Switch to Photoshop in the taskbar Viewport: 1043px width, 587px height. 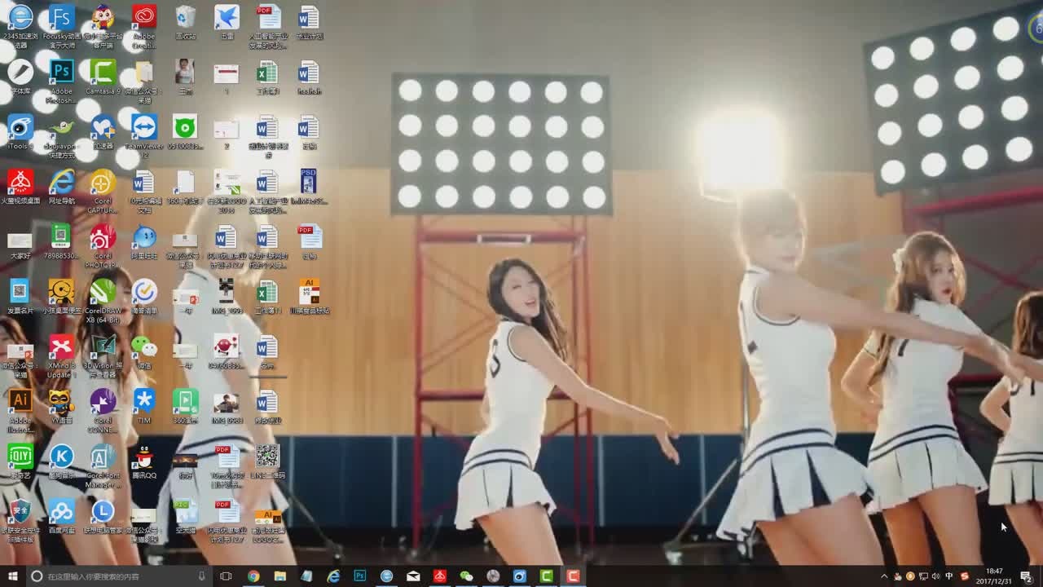(x=359, y=576)
